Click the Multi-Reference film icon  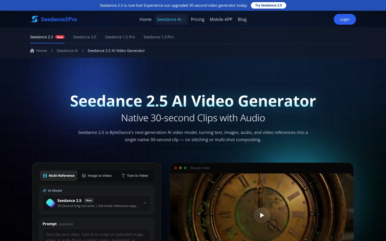point(45,176)
